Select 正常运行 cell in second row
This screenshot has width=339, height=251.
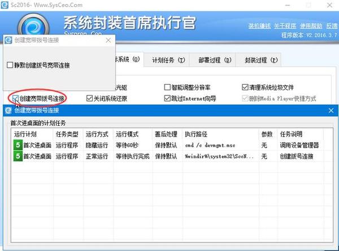click(x=97, y=156)
